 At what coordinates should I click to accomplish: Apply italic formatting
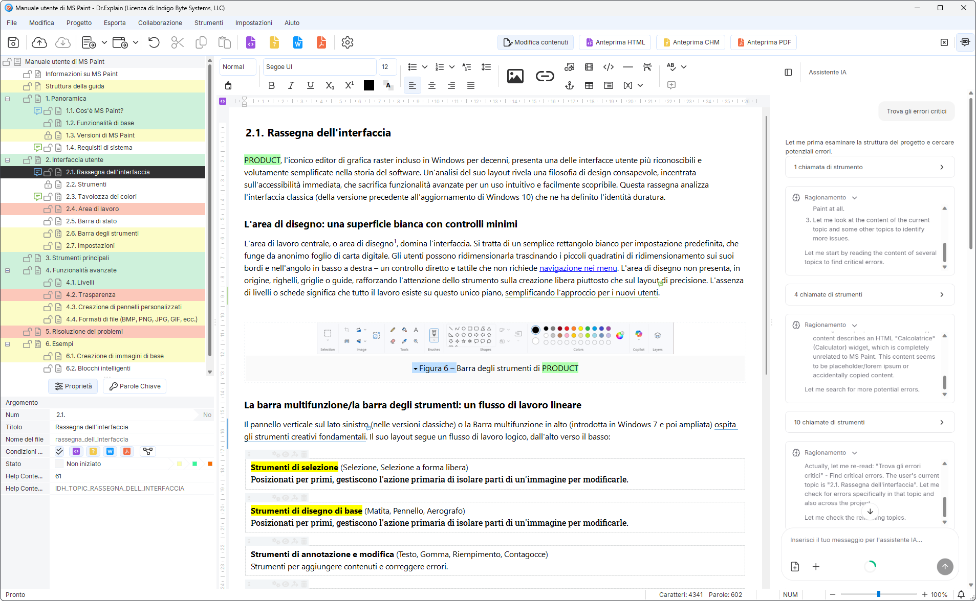tap(291, 85)
